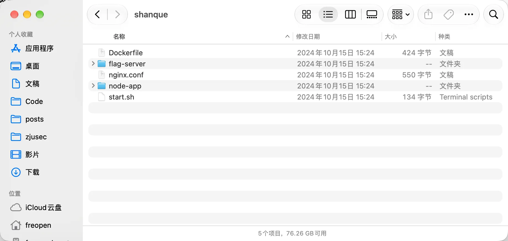Open iCloud 云盘 location
The image size is (508, 241).
pyautogui.click(x=36, y=208)
